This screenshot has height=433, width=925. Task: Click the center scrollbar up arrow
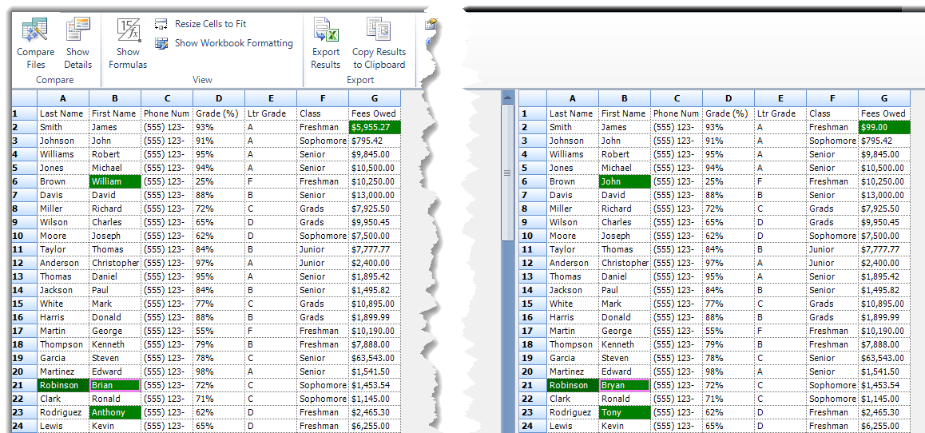[507, 97]
